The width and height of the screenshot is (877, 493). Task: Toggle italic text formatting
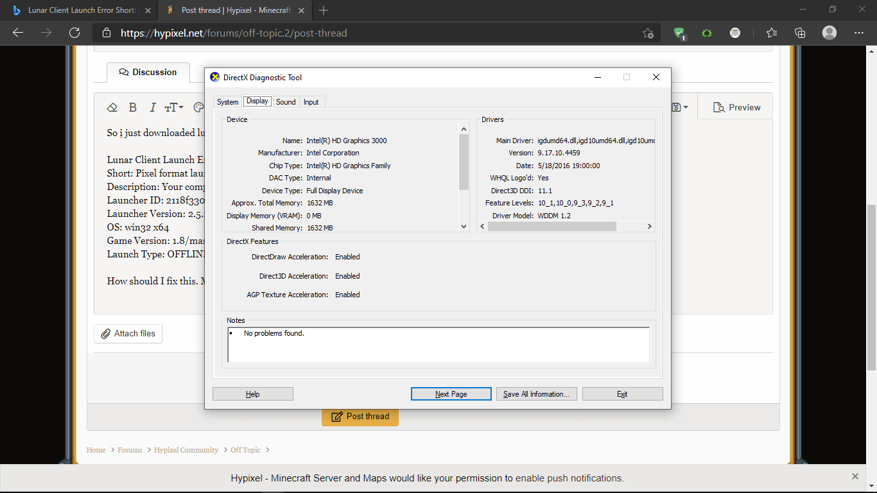tap(153, 107)
